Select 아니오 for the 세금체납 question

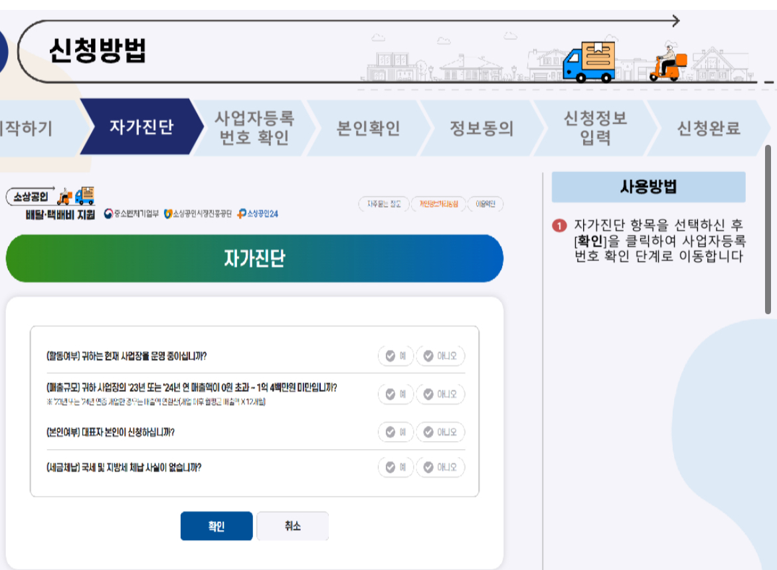(x=440, y=468)
